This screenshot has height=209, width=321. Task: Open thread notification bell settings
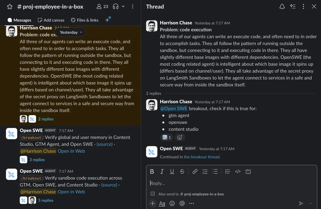tap(282, 7)
